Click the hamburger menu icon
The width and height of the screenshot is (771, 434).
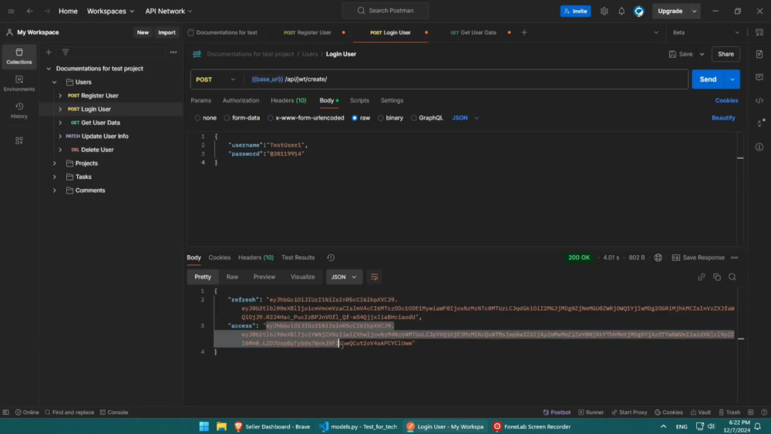point(11,11)
